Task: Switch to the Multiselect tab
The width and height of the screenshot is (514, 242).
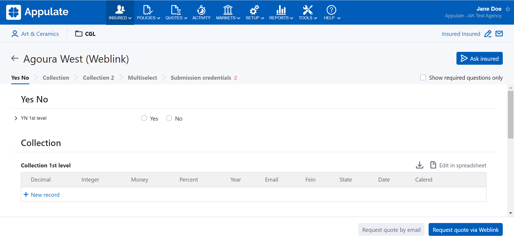Action: [x=142, y=78]
